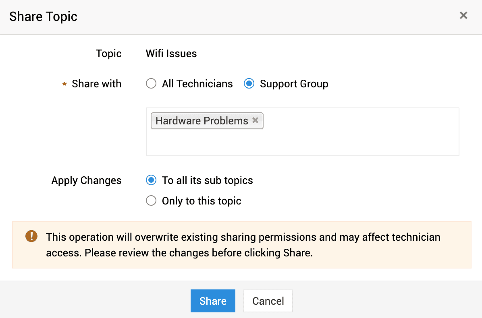Select the Support Group radio button
482x318 pixels.
coord(249,83)
